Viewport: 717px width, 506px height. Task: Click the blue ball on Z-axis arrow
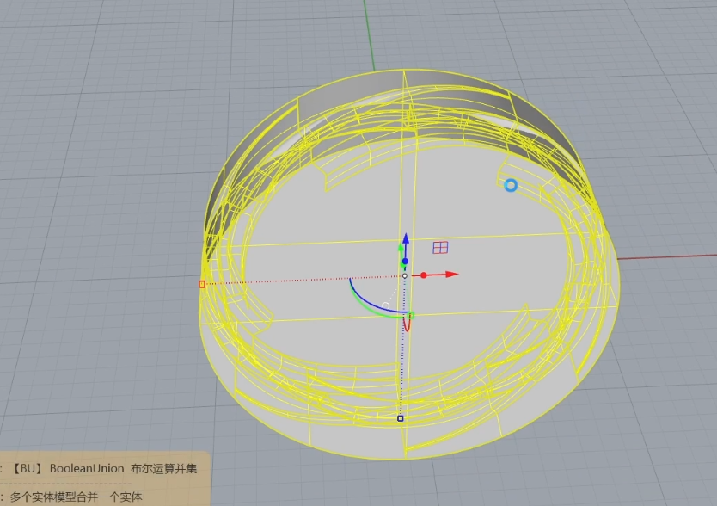[x=405, y=260]
